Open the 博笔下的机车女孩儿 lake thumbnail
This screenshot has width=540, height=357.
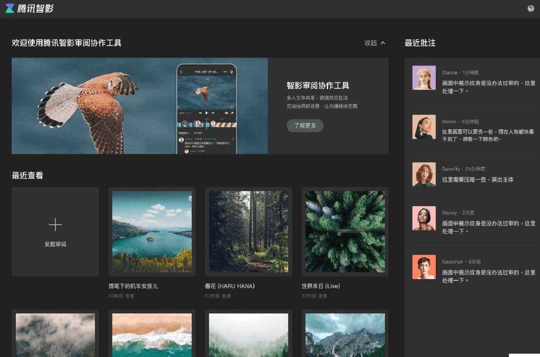152,231
